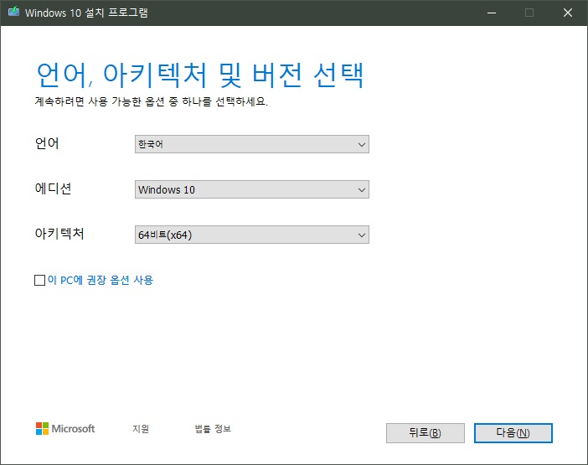The height and width of the screenshot is (465, 588).
Task: Click the 에디션 label
Action: (x=53, y=189)
